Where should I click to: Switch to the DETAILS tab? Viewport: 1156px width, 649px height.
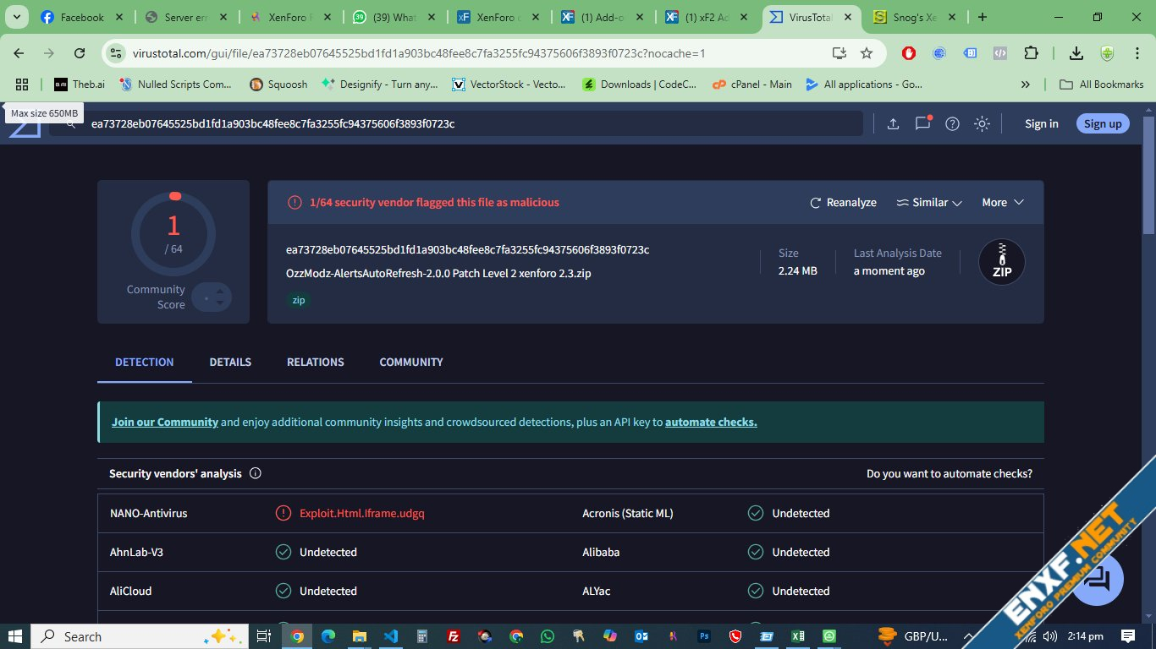tap(230, 362)
